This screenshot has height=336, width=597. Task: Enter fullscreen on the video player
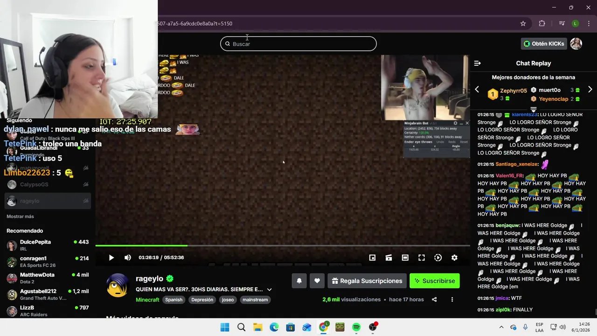[x=422, y=258]
